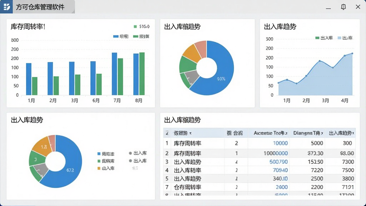Click the light blue legend swatch in the line chart
This screenshot has height=206, width=366.
click(340, 38)
